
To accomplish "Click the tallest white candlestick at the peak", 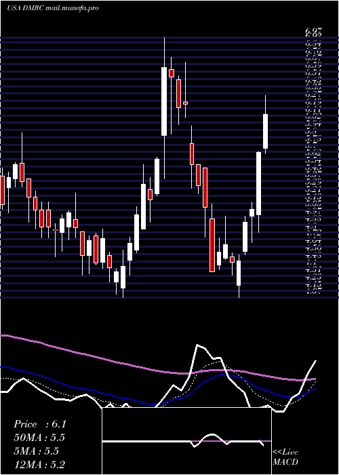I will click(164, 102).
